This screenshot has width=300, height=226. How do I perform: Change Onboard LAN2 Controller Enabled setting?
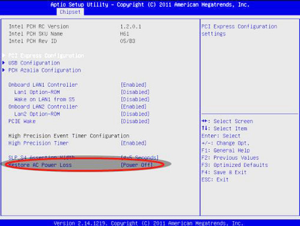pos(134,107)
